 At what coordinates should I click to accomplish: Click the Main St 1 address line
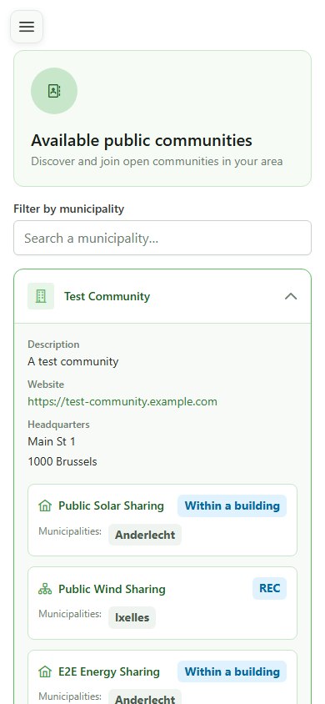click(x=52, y=442)
